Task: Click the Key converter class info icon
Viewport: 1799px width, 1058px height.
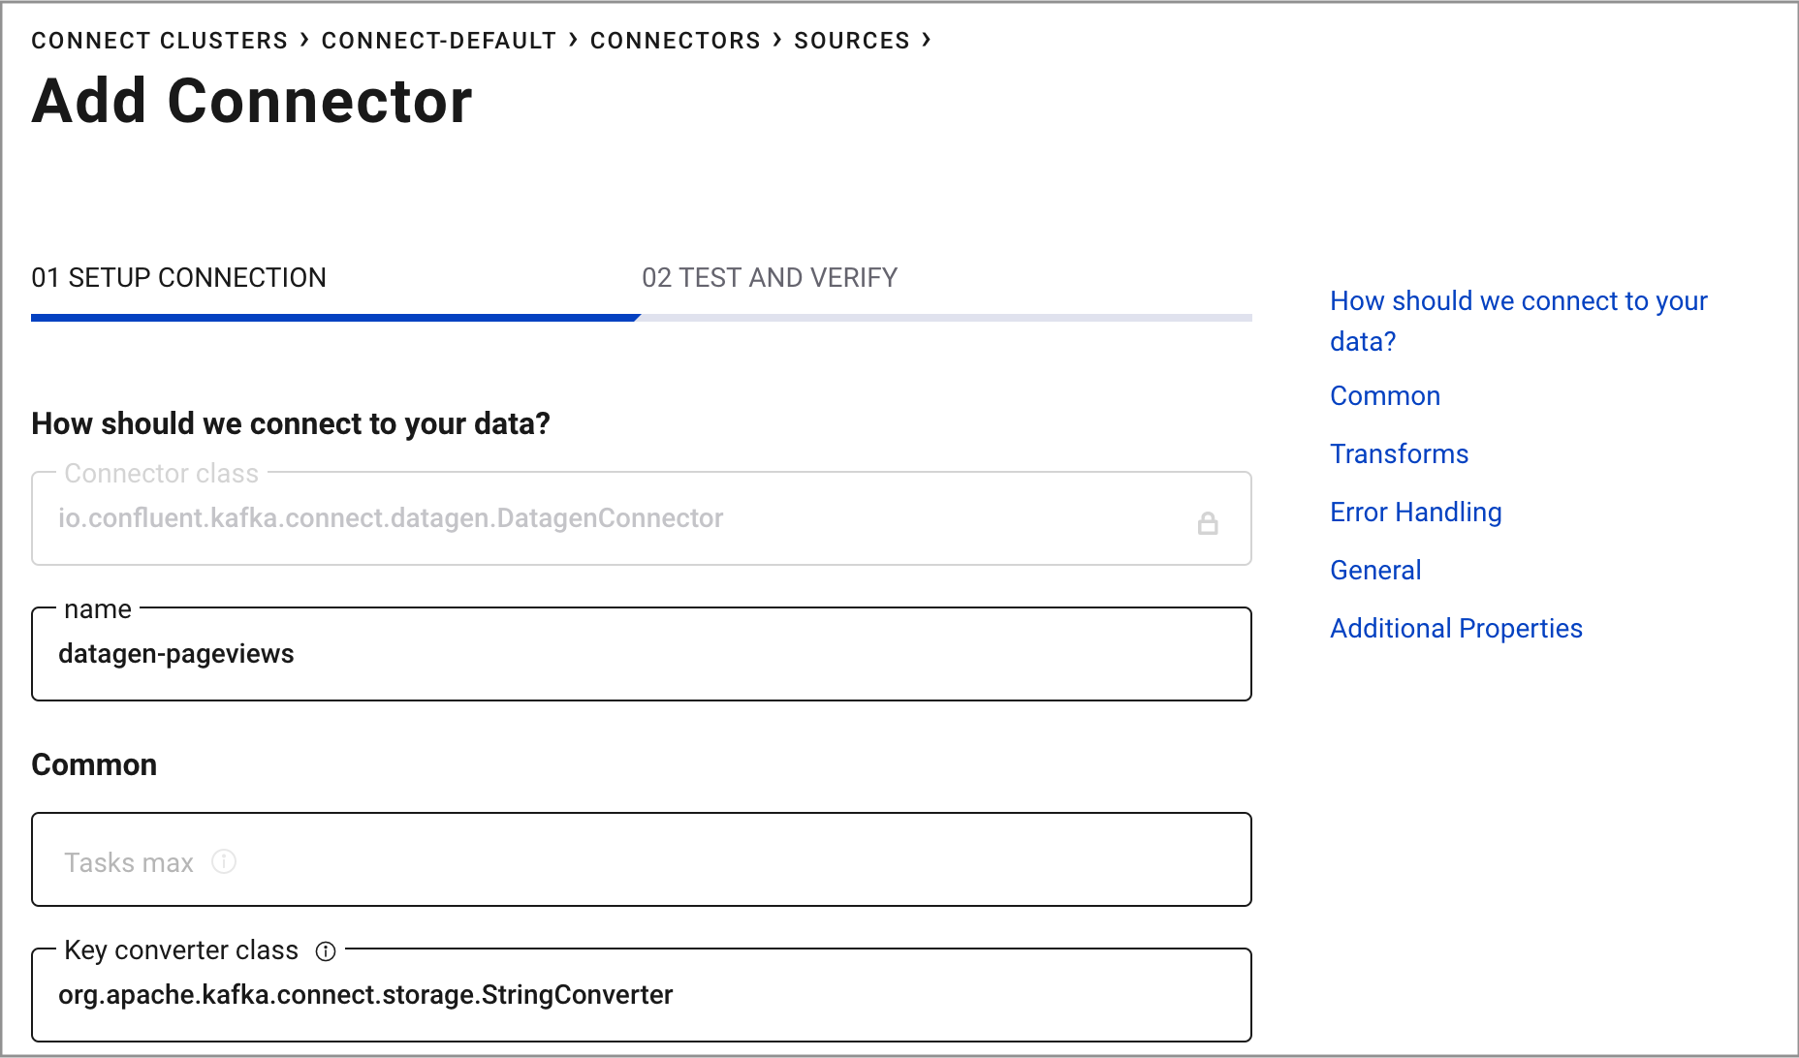Action: click(326, 951)
